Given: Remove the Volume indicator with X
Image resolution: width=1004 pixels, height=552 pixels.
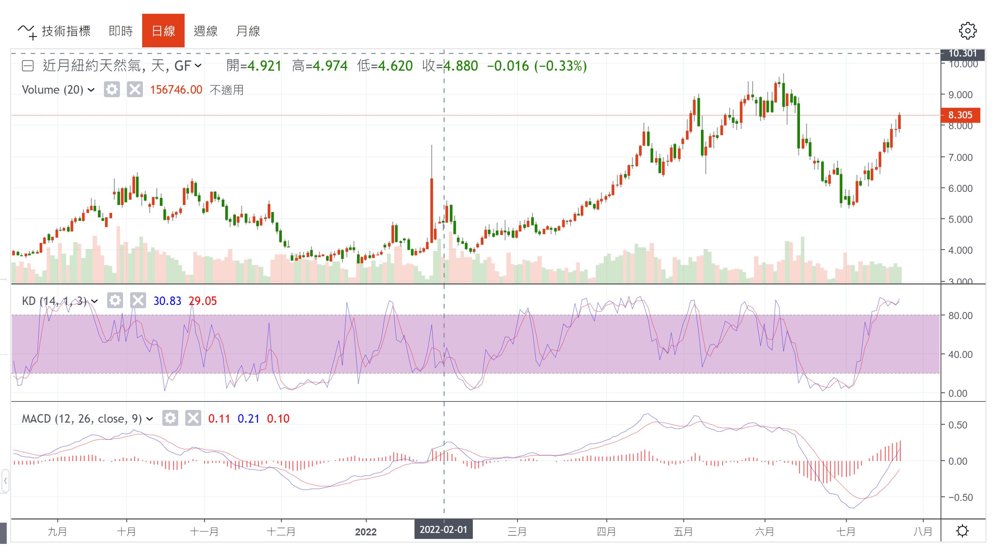Looking at the screenshot, I should click(x=135, y=90).
